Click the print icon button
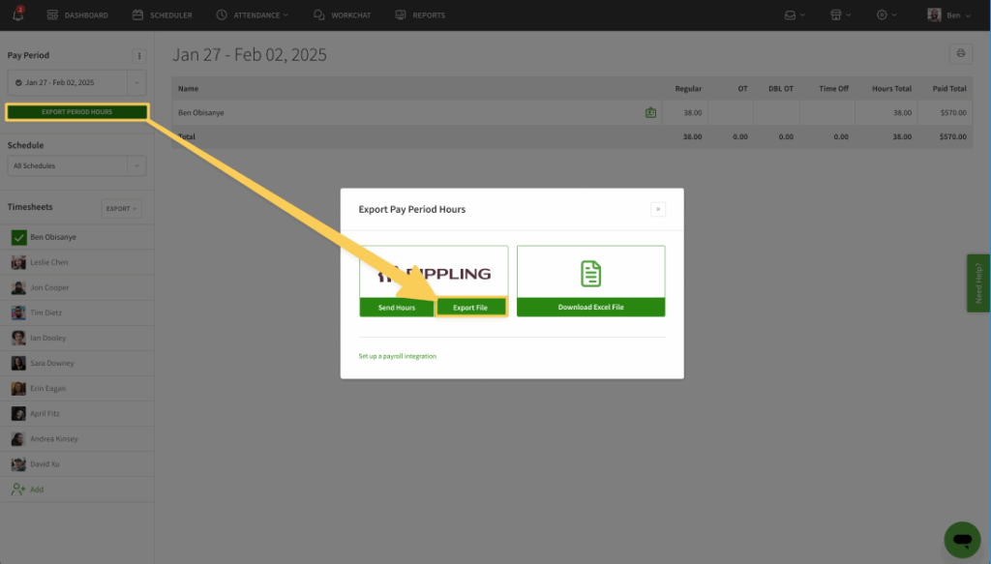The width and height of the screenshot is (991, 564). click(x=960, y=54)
